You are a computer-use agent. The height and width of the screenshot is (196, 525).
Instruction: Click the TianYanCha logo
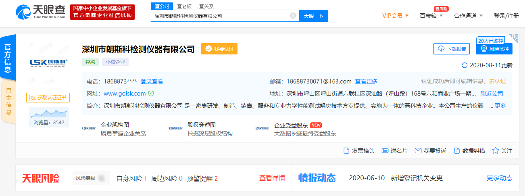pyautogui.click(x=40, y=12)
